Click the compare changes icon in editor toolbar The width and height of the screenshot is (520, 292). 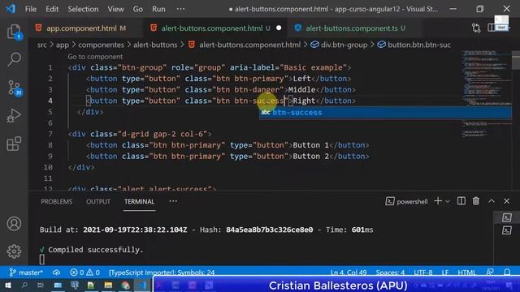click(x=476, y=28)
